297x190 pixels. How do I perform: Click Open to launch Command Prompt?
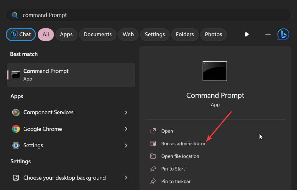click(167, 131)
